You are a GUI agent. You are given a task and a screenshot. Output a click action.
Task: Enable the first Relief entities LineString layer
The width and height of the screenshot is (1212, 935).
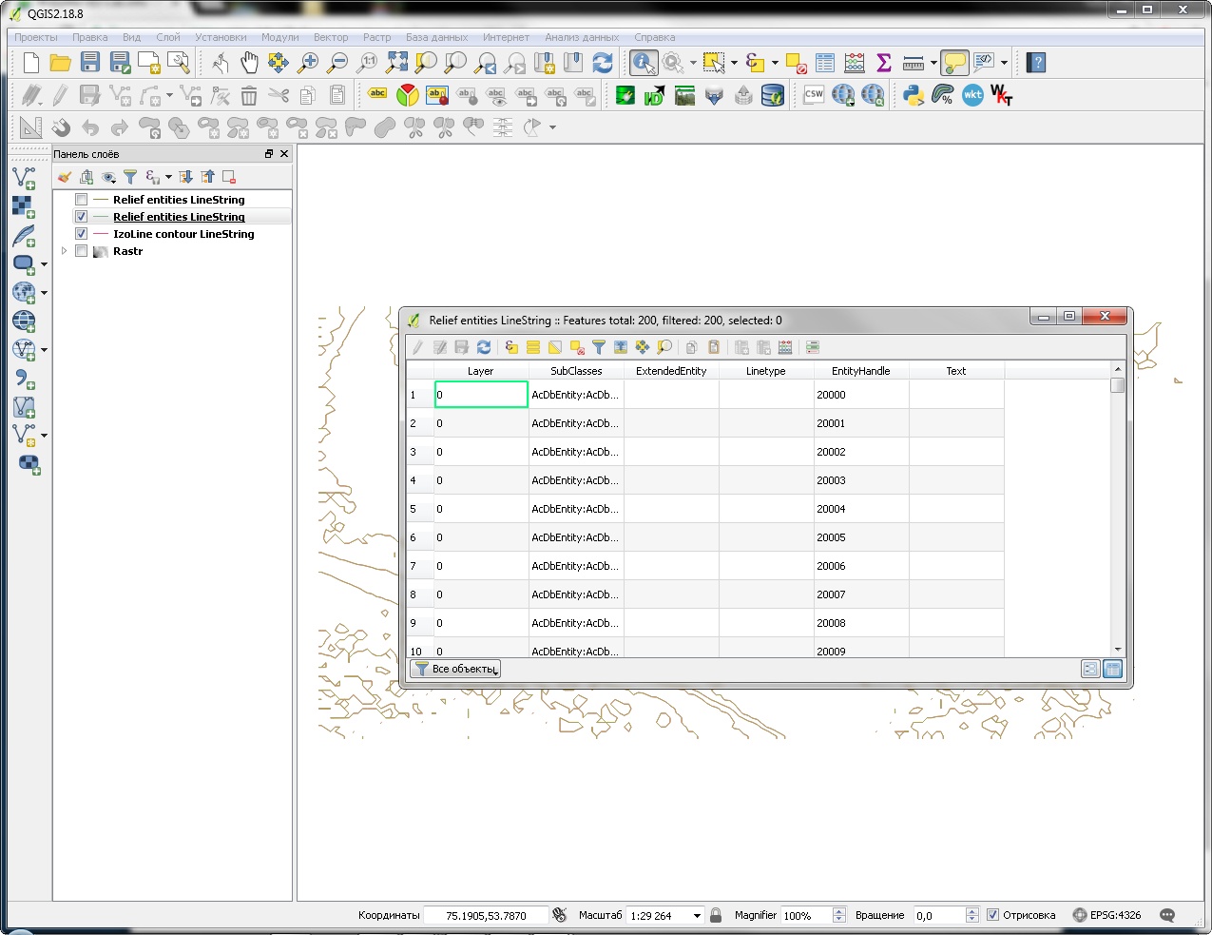[x=82, y=200]
